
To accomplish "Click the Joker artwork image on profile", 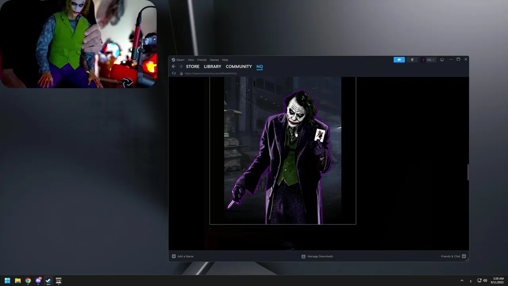I will (x=283, y=151).
